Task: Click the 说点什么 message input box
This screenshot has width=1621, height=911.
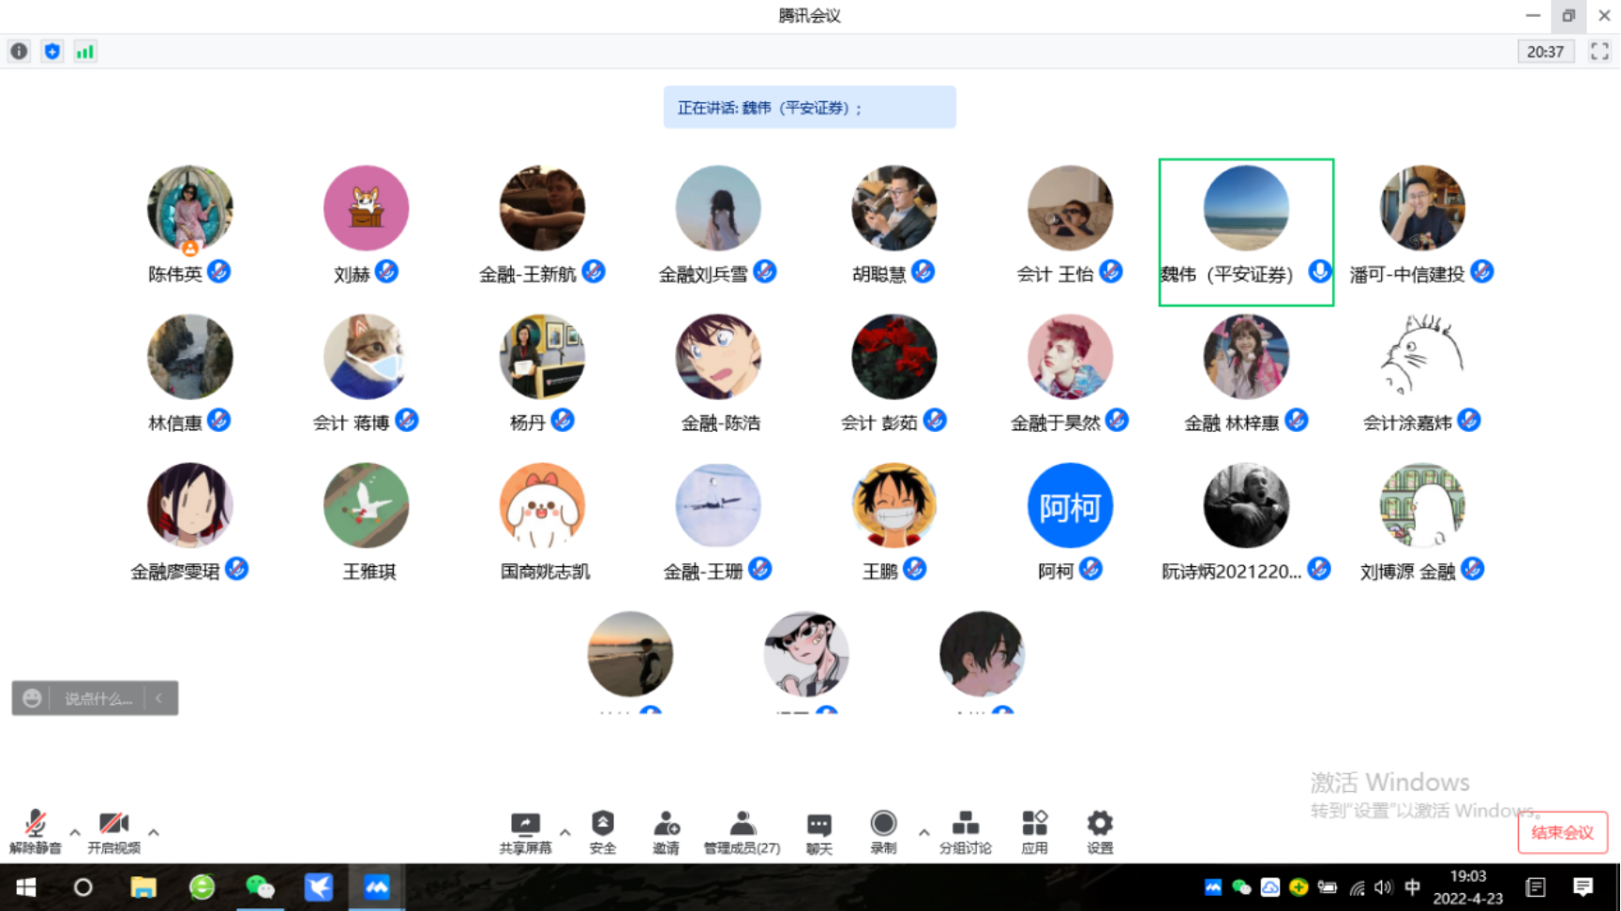Action: pos(98,698)
